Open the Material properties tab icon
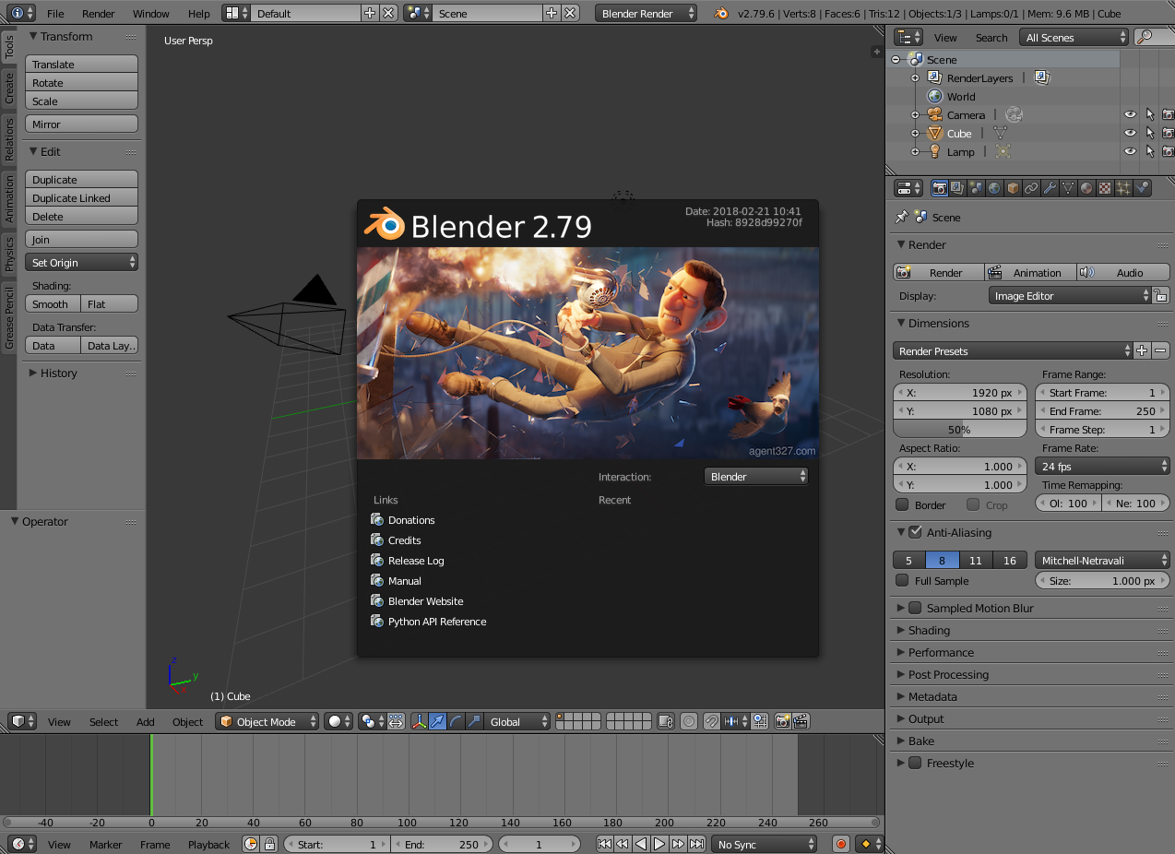1175x854 pixels. 1086,188
